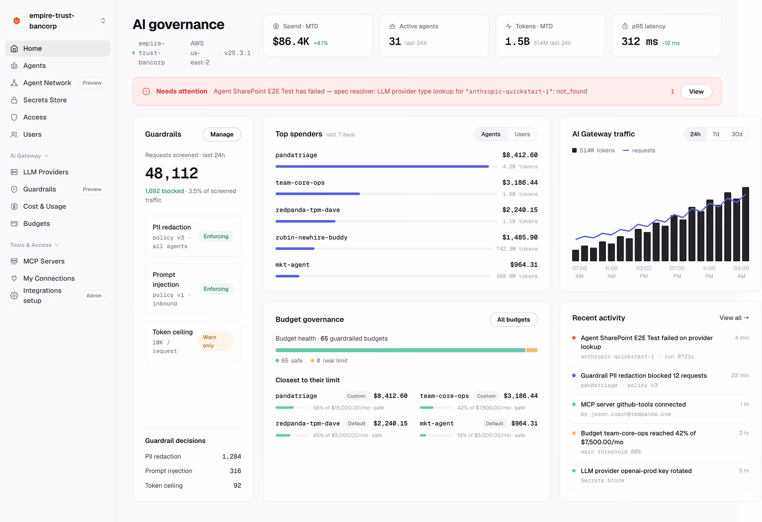The height and width of the screenshot is (522, 762).
Task: Open the empire-trust-bancorp organization switcher
Action: point(58,21)
